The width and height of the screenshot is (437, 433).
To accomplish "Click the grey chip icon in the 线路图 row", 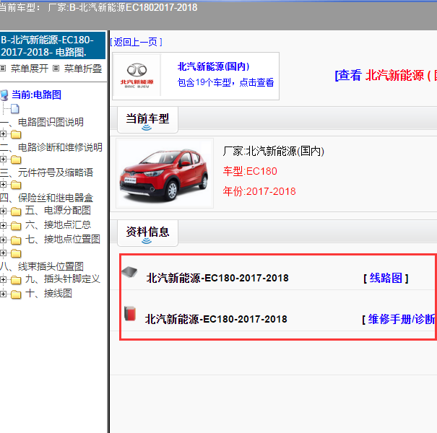I will point(129,271).
